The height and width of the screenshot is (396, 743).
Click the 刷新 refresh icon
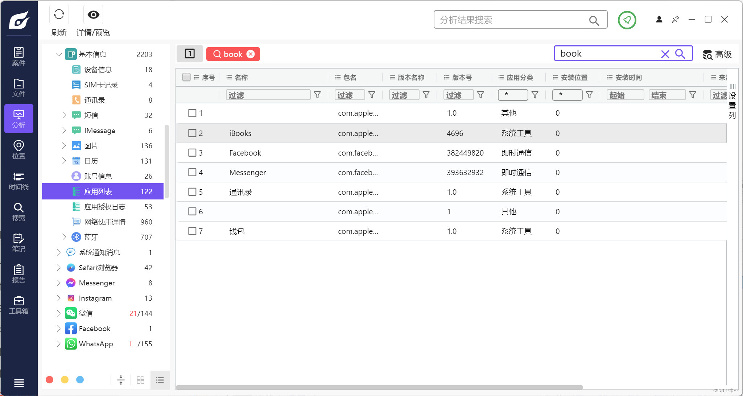[59, 15]
